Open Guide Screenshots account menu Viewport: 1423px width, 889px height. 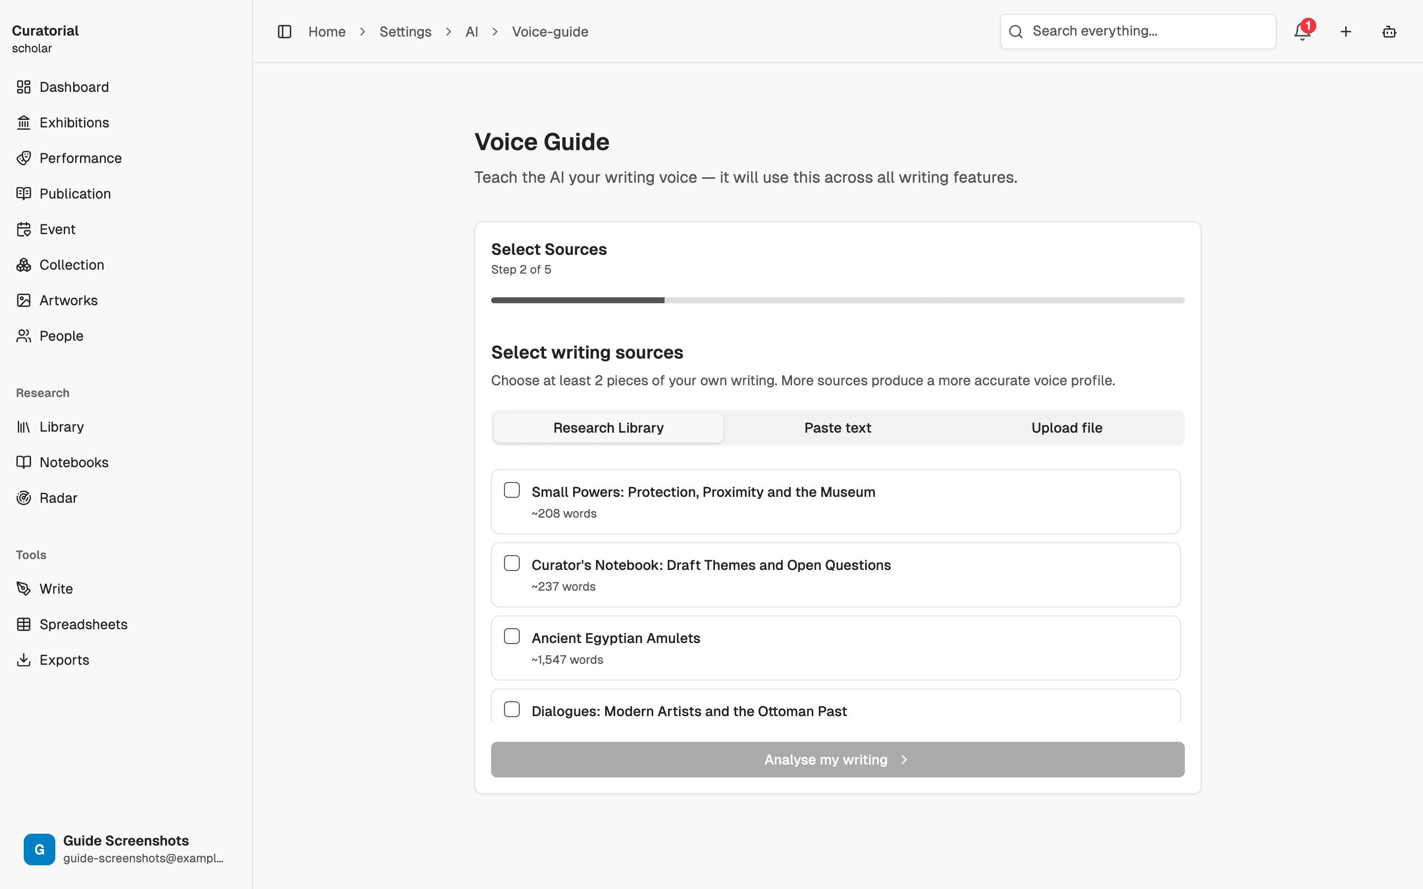pos(126,849)
